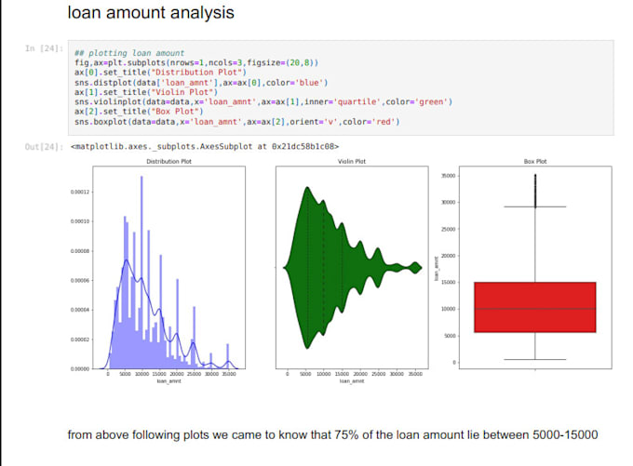Click the 'Violin Plot' chart title
This screenshot has height=466, width=633.
click(352, 161)
